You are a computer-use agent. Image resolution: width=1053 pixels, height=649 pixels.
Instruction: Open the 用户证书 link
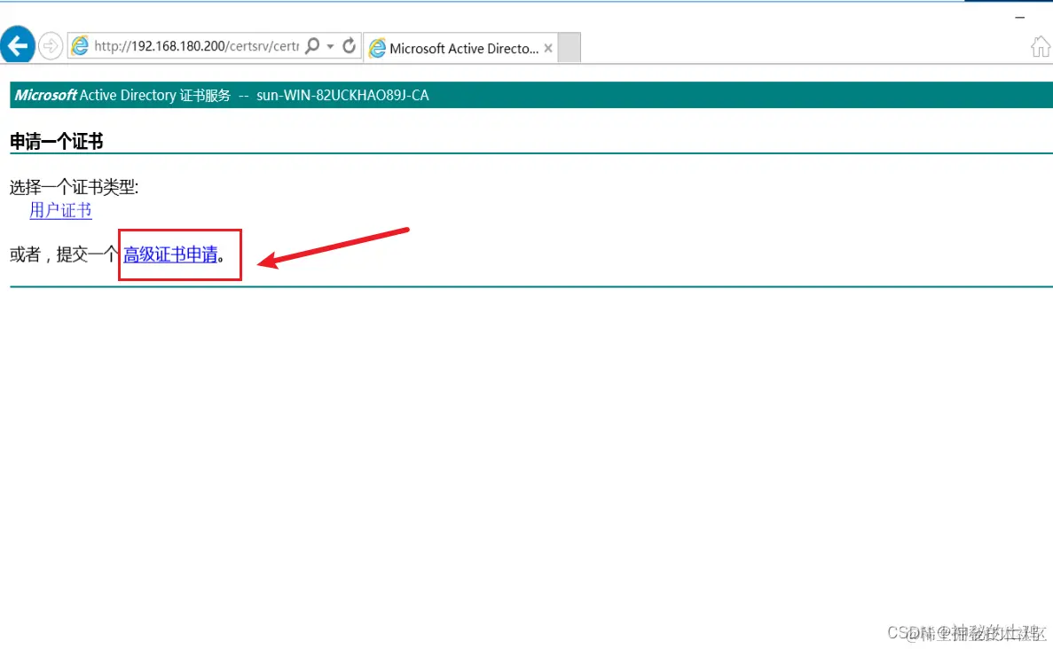click(x=60, y=210)
